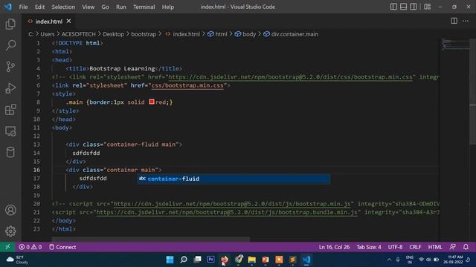Accept the container-fluid suggestion
This screenshot has height=267, width=476.
coord(234,179)
